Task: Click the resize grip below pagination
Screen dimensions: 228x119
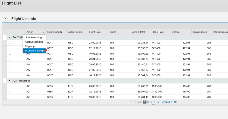Action: pos(154,105)
